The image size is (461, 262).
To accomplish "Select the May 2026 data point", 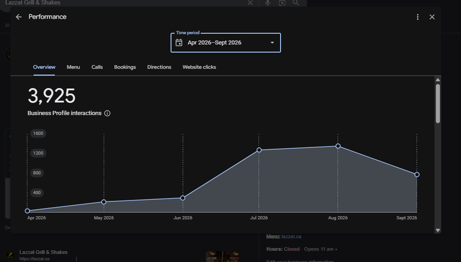I will point(104,202).
